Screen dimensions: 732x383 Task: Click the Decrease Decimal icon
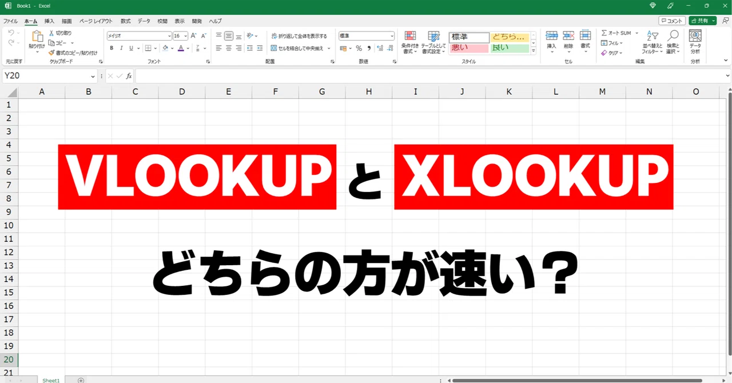pyautogui.click(x=389, y=49)
